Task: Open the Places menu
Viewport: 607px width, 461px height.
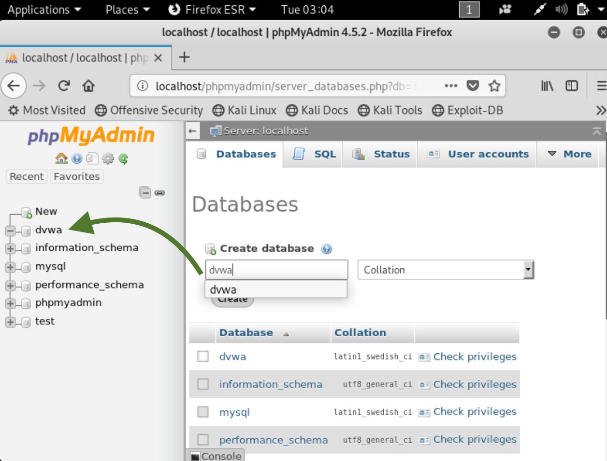Action: 128,10
